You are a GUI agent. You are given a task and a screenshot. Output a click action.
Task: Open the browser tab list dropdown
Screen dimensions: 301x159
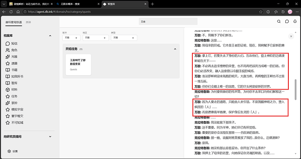[x=4, y=4]
